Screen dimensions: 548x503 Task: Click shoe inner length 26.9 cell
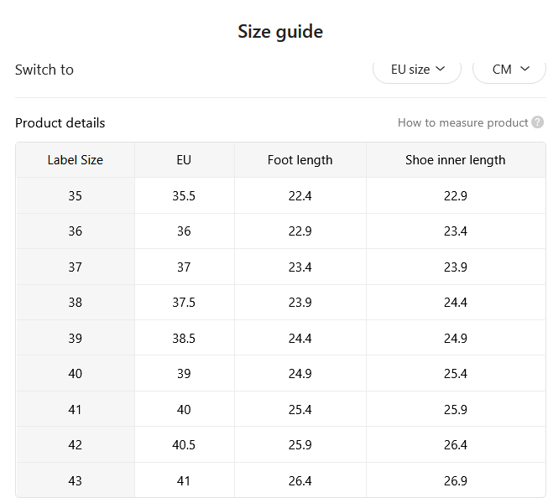[456, 480]
